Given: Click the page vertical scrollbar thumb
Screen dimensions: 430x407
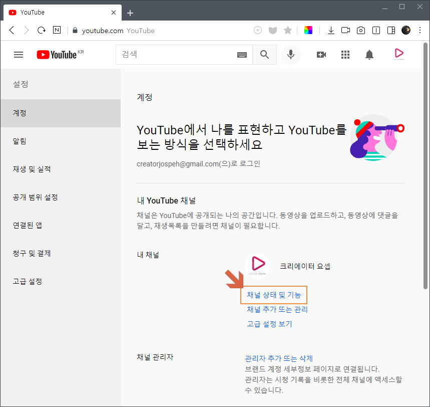Looking at the screenshot, I should [x=425, y=166].
